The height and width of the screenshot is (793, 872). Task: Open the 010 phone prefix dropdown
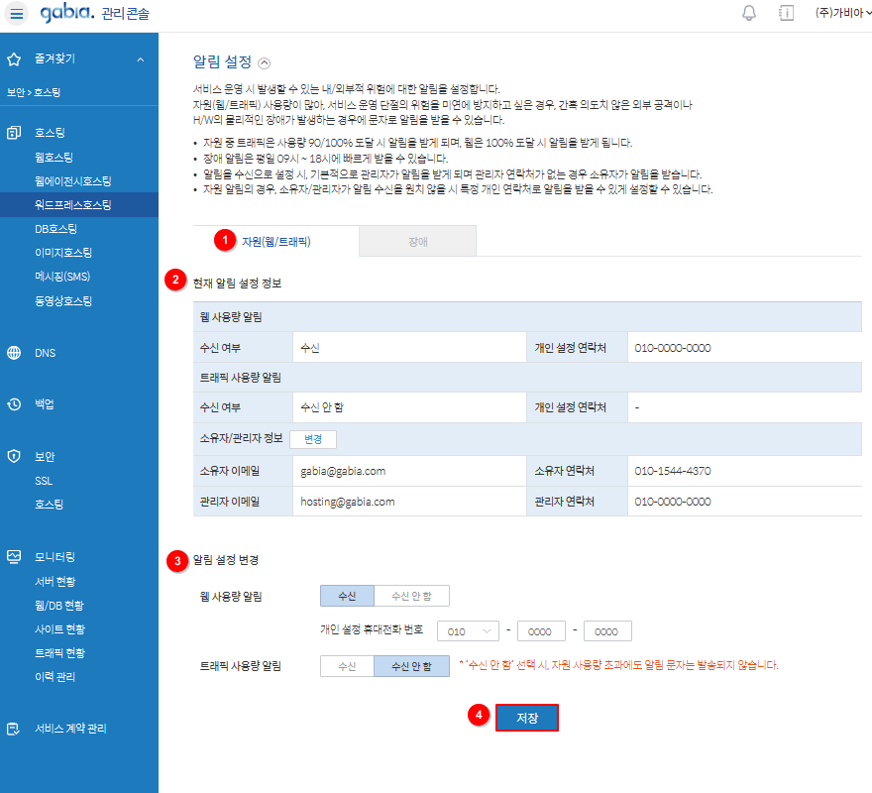469,631
